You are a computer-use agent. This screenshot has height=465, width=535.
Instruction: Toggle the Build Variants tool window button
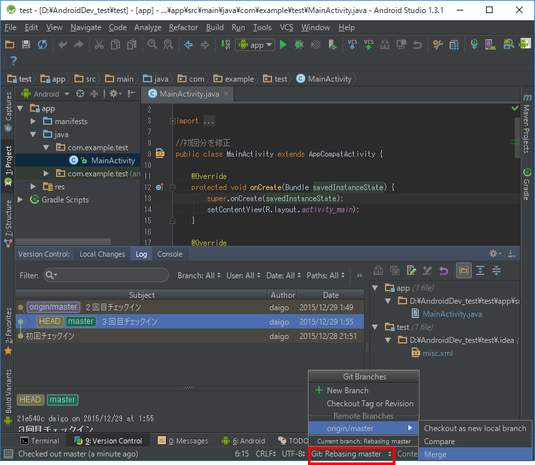click(x=8, y=396)
